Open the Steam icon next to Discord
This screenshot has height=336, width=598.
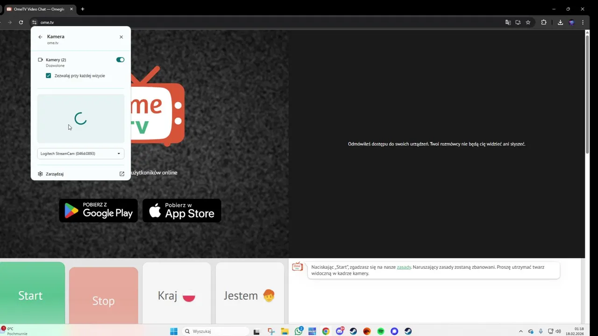[x=353, y=331]
